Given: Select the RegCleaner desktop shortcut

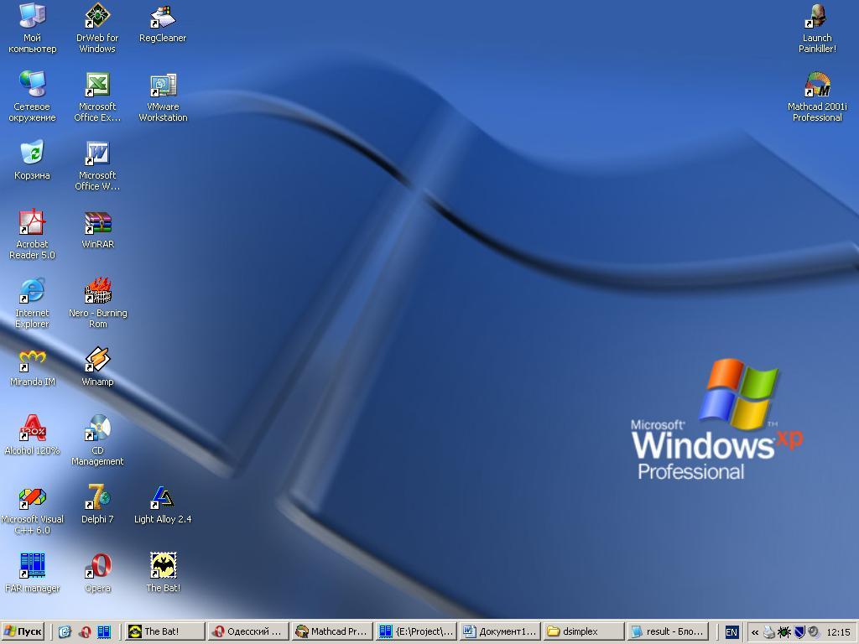Looking at the screenshot, I should [x=163, y=23].
